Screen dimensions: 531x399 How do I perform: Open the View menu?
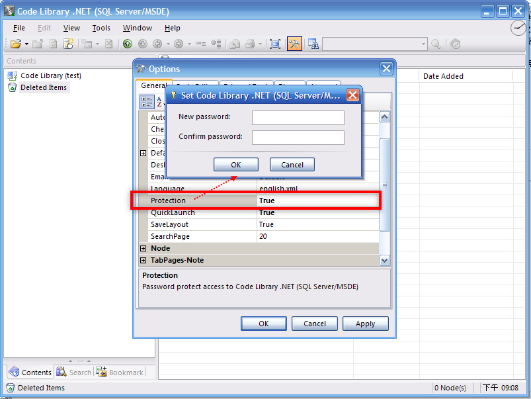pyautogui.click(x=71, y=28)
